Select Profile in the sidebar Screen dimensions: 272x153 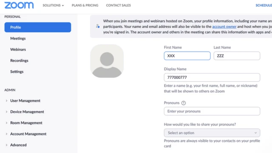click(x=38, y=27)
